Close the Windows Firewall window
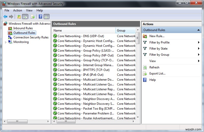This screenshot has height=132, width=204. (x=196, y=3)
